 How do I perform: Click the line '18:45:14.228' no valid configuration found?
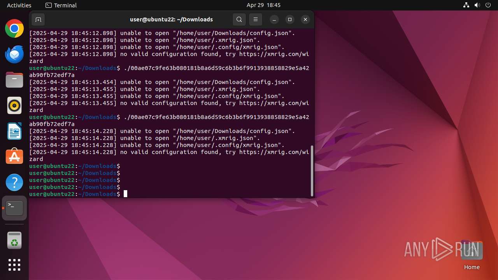tap(169, 156)
